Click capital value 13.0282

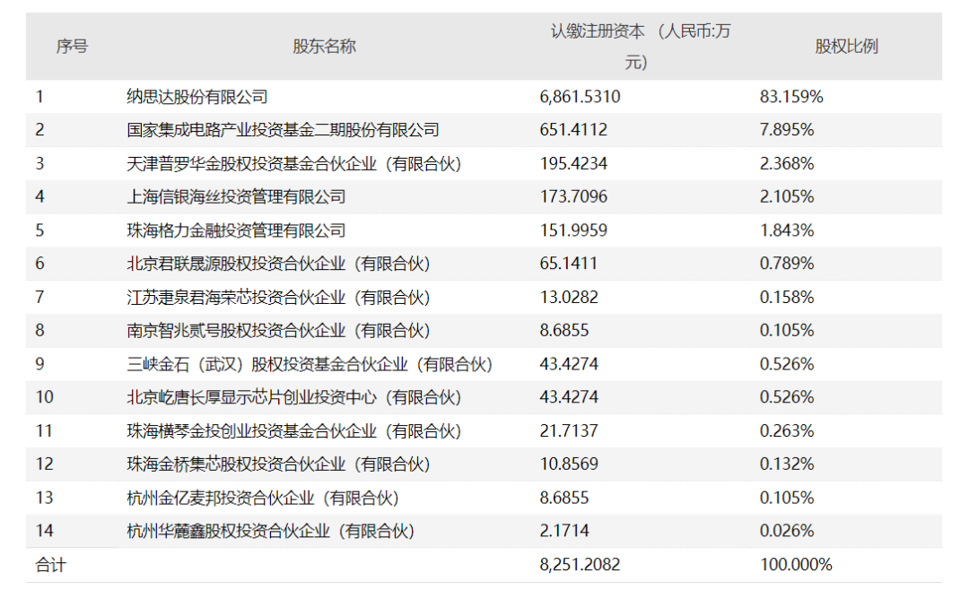pos(569,297)
